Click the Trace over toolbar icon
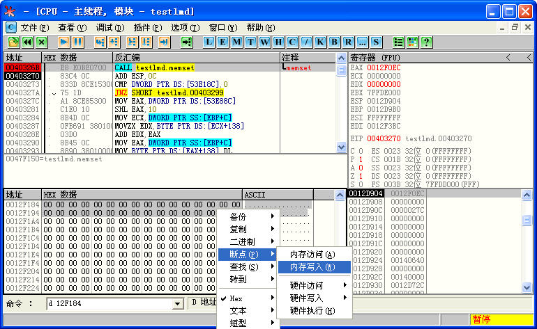The height and width of the screenshot is (329, 537). point(146,42)
